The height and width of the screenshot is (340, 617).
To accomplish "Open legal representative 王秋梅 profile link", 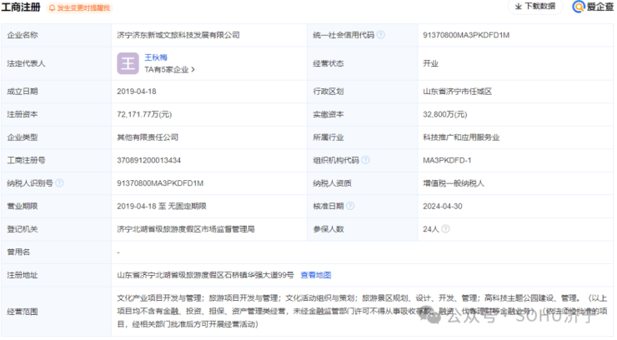I will 157,57.
